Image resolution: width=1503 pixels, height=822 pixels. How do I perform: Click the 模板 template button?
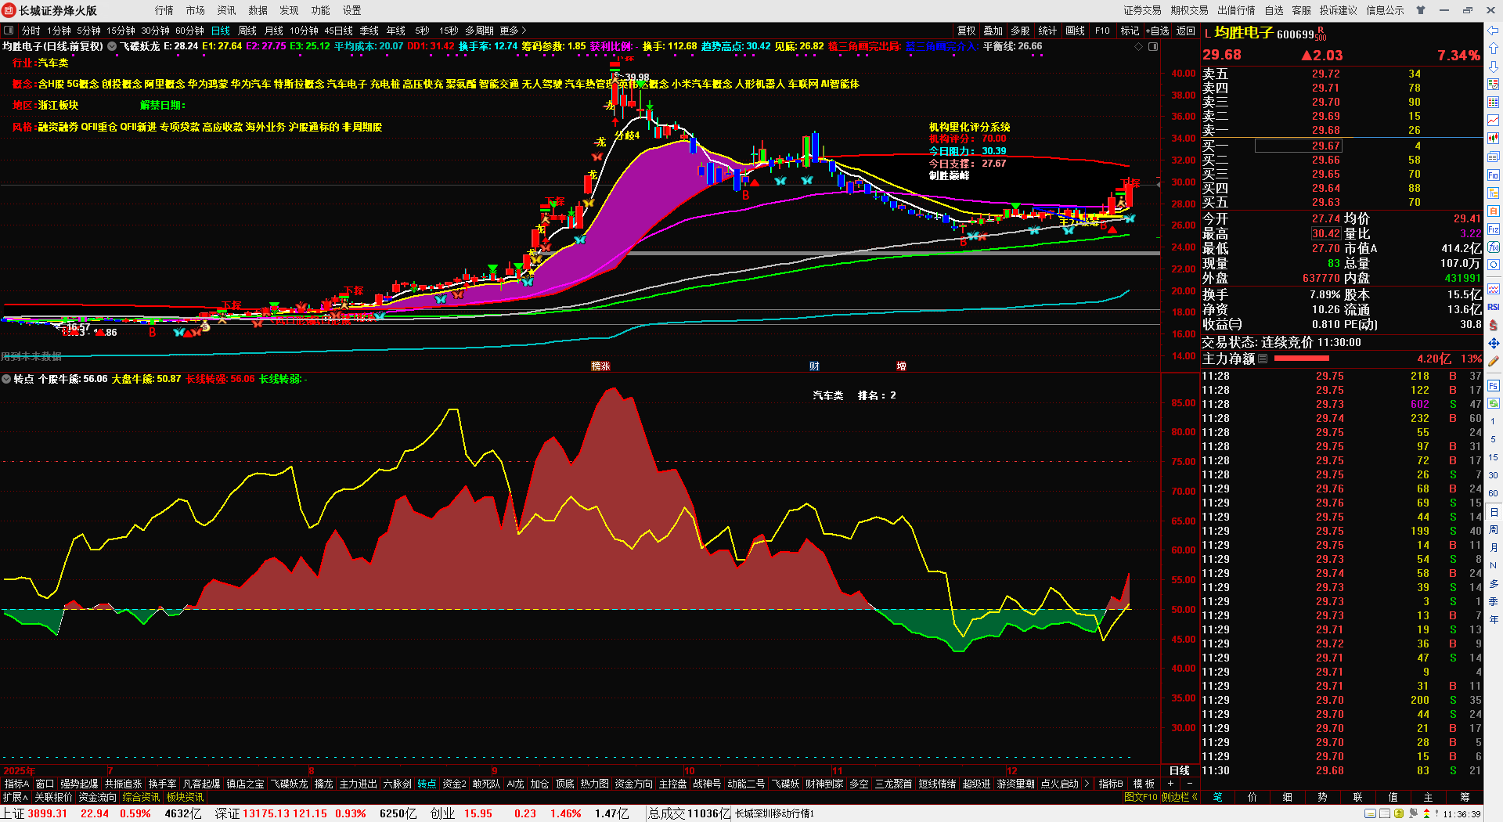coord(1144,784)
